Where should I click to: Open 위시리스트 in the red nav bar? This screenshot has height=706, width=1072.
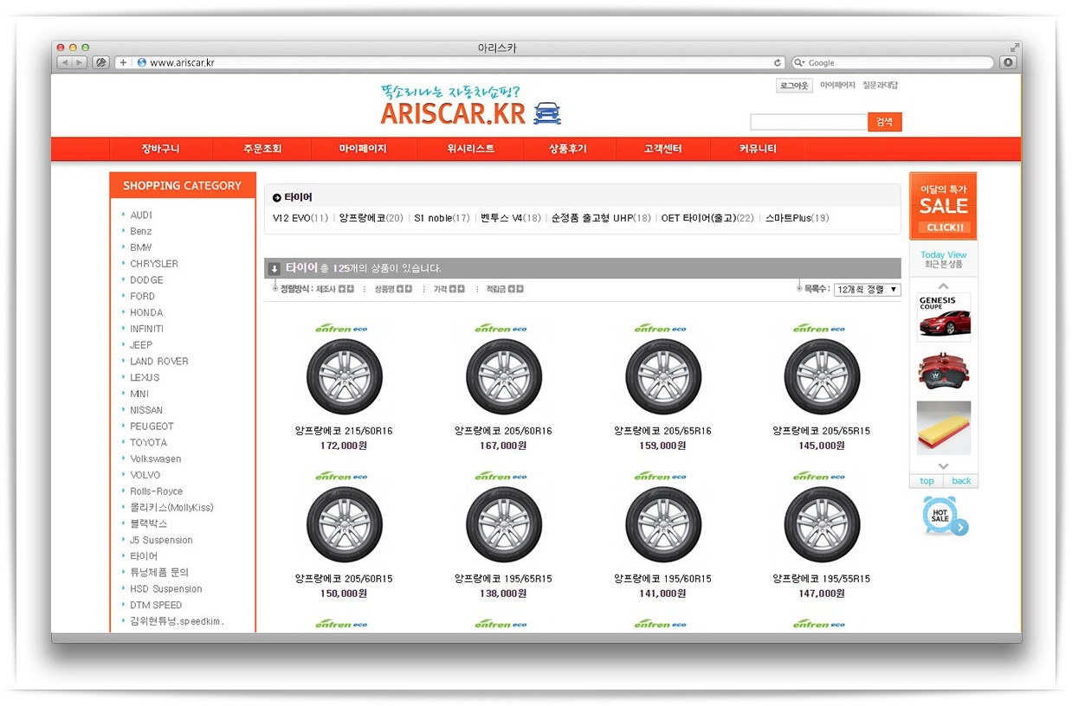471,149
